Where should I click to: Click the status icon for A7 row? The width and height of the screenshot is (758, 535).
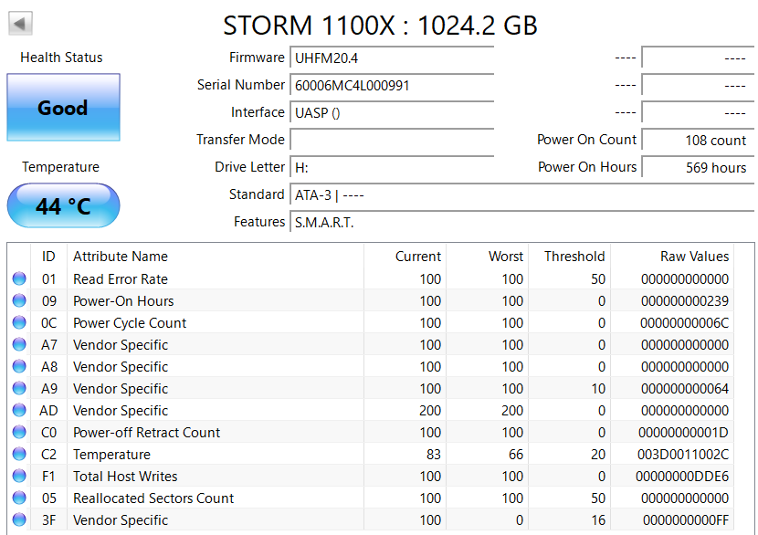(19, 344)
